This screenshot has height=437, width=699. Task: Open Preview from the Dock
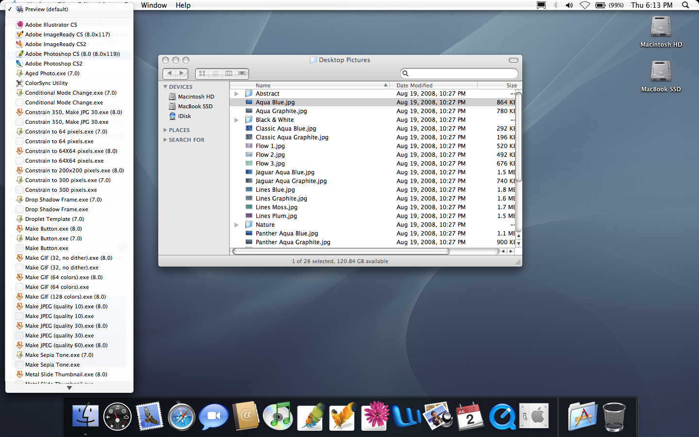coord(438,416)
